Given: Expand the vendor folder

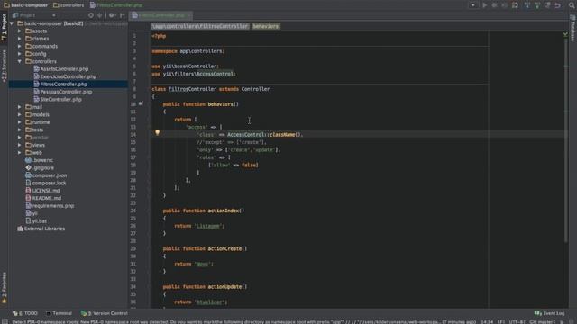Looking at the screenshot, I should tap(20, 138).
